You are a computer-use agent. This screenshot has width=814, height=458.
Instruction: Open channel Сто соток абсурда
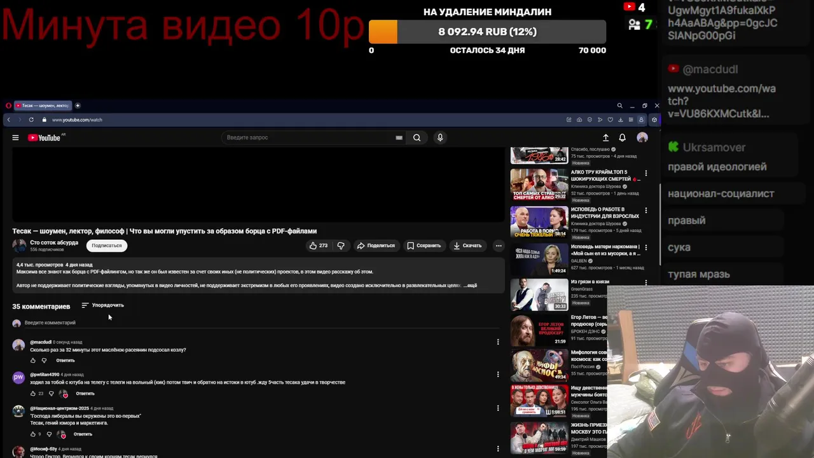click(54, 242)
